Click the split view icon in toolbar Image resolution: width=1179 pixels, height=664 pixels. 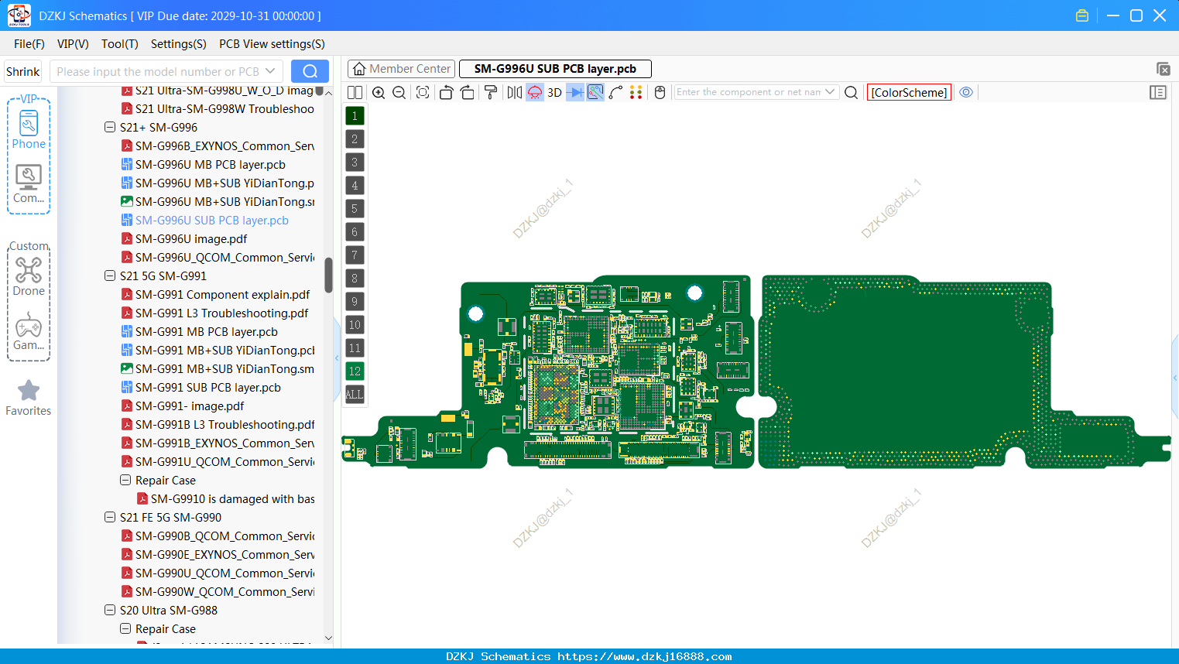(355, 92)
